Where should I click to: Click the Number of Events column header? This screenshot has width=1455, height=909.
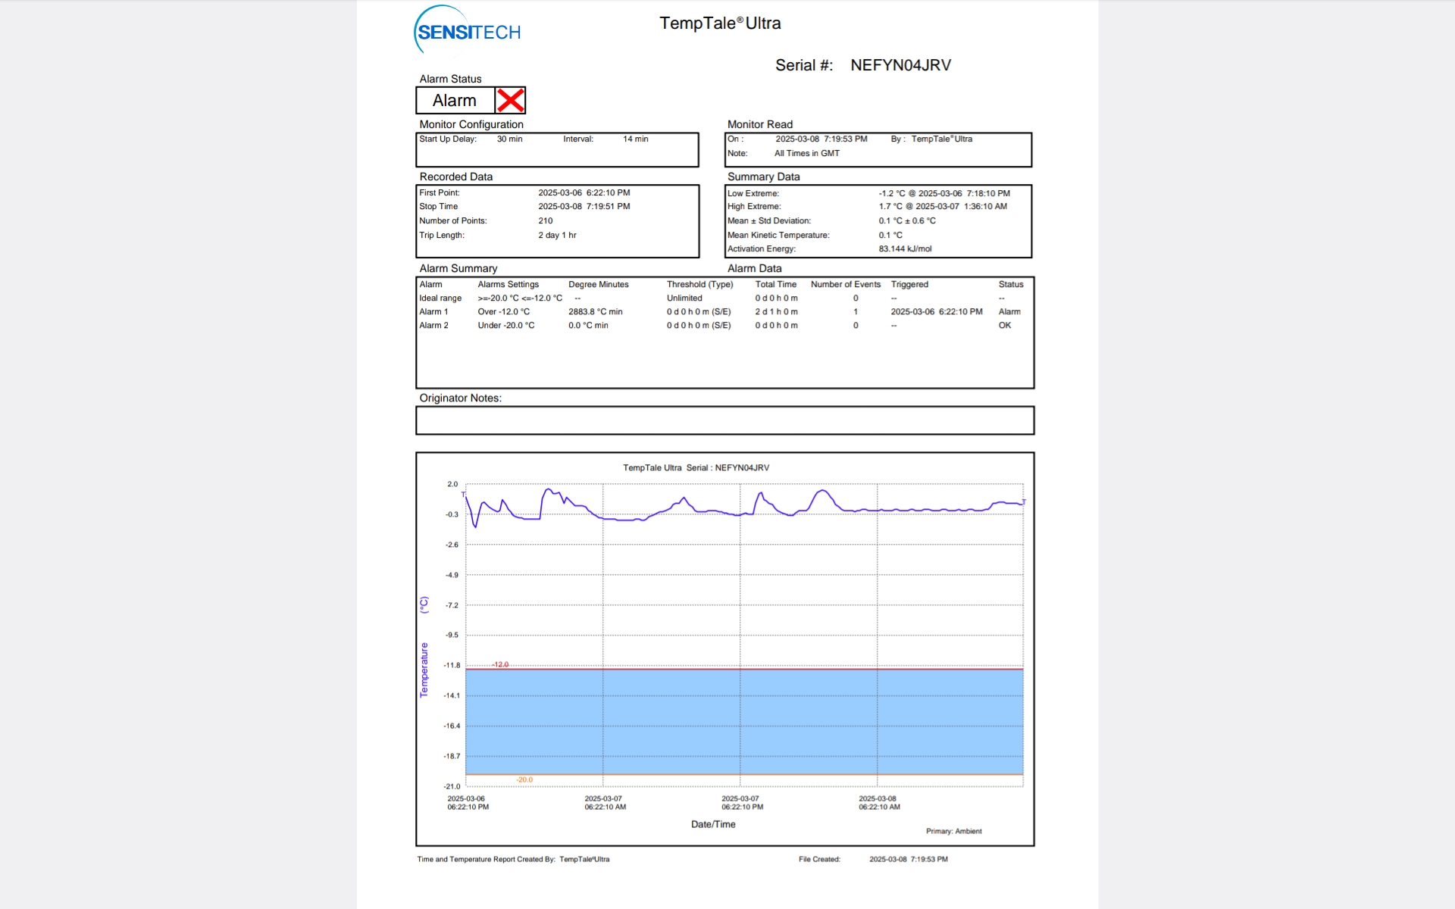845,285
